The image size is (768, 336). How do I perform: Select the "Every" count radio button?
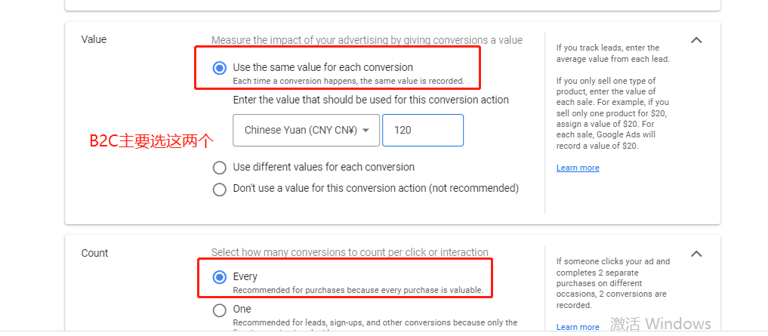coord(220,277)
